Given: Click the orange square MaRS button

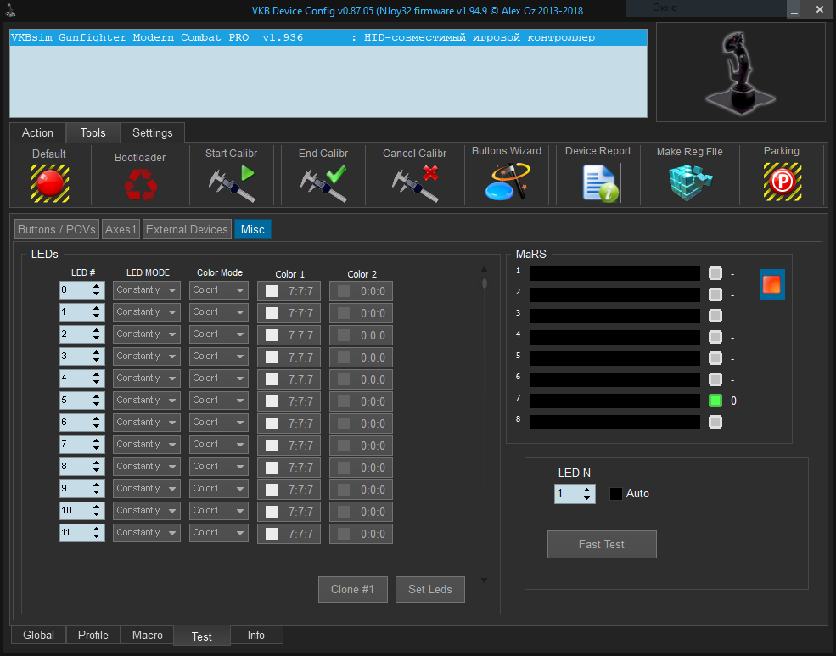Looking at the screenshot, I should click(771, 284).
